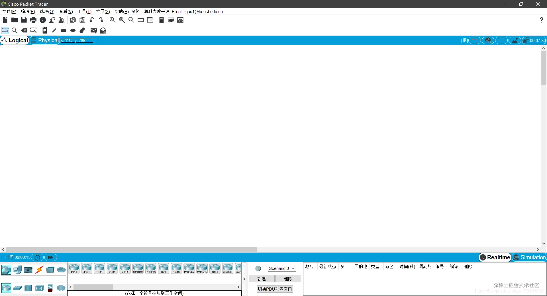The width and height of the screenshot is (547, 296).
Task: Open the 编辑(E) menu
Action: click(28, 12)
